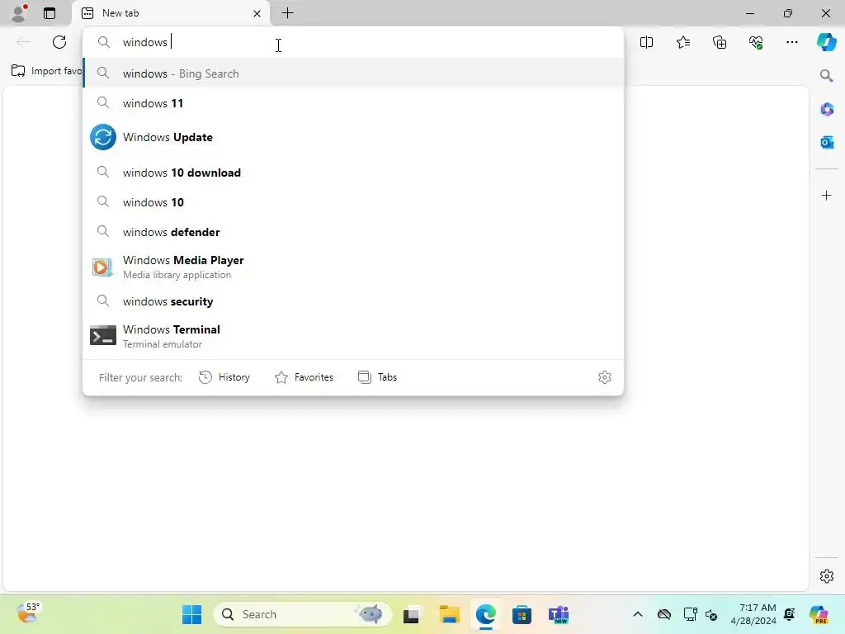Show hidden system tray icons
The height and width of the screenshot is (634, 845).
[x=638, y=614]
